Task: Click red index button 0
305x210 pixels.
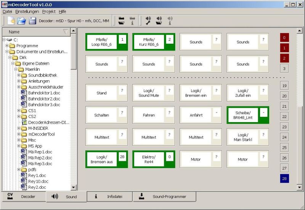Action: 284,38
